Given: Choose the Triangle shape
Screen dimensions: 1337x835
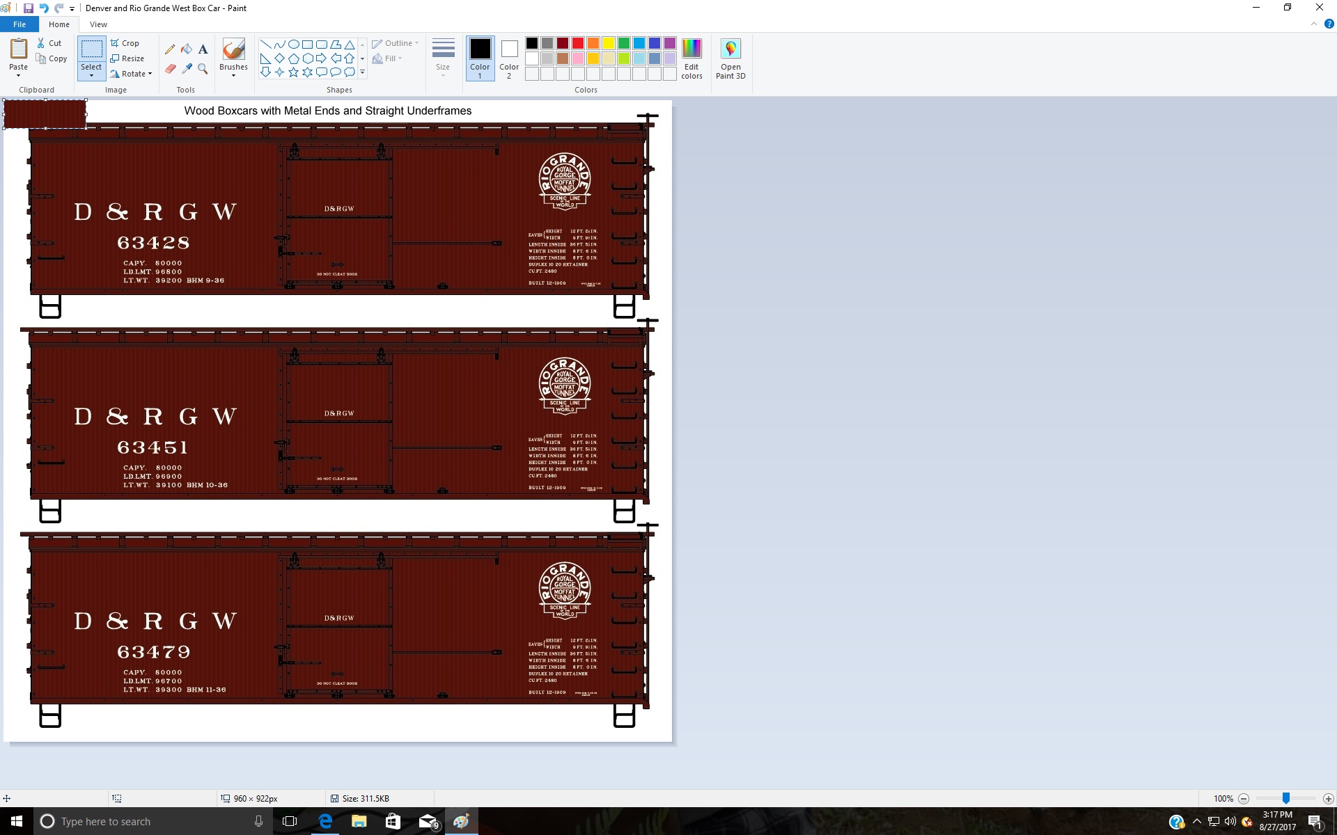Looking at the screenshot, I should (x=350, y=45).
